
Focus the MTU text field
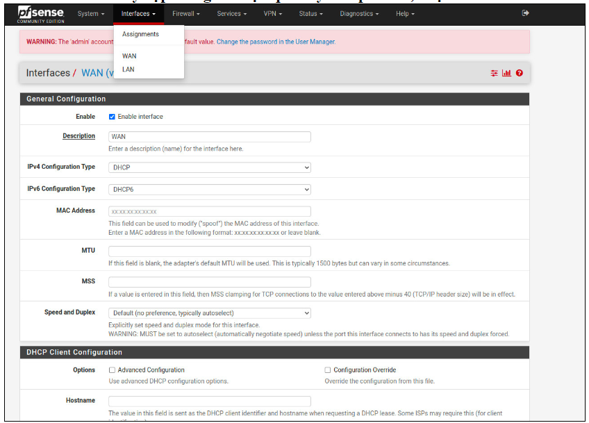[209, 251]
